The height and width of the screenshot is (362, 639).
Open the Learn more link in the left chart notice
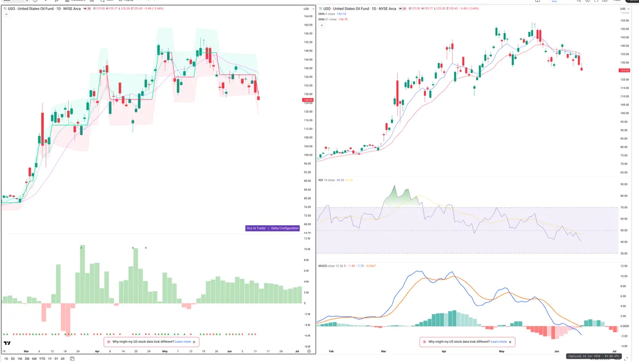tap(183, 342)
